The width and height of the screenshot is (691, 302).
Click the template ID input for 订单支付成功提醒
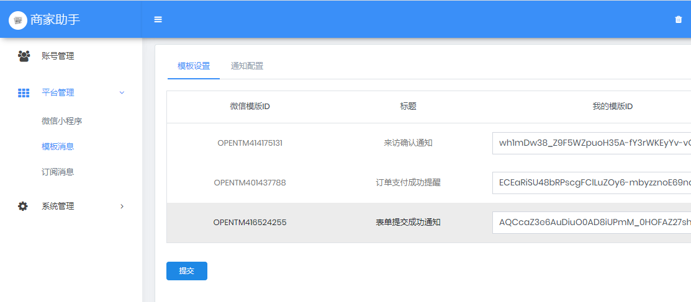tap(591, 182)
